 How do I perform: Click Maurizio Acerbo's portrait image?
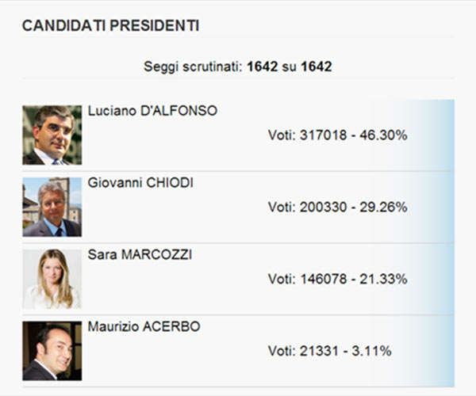click(x=52, y=351)
